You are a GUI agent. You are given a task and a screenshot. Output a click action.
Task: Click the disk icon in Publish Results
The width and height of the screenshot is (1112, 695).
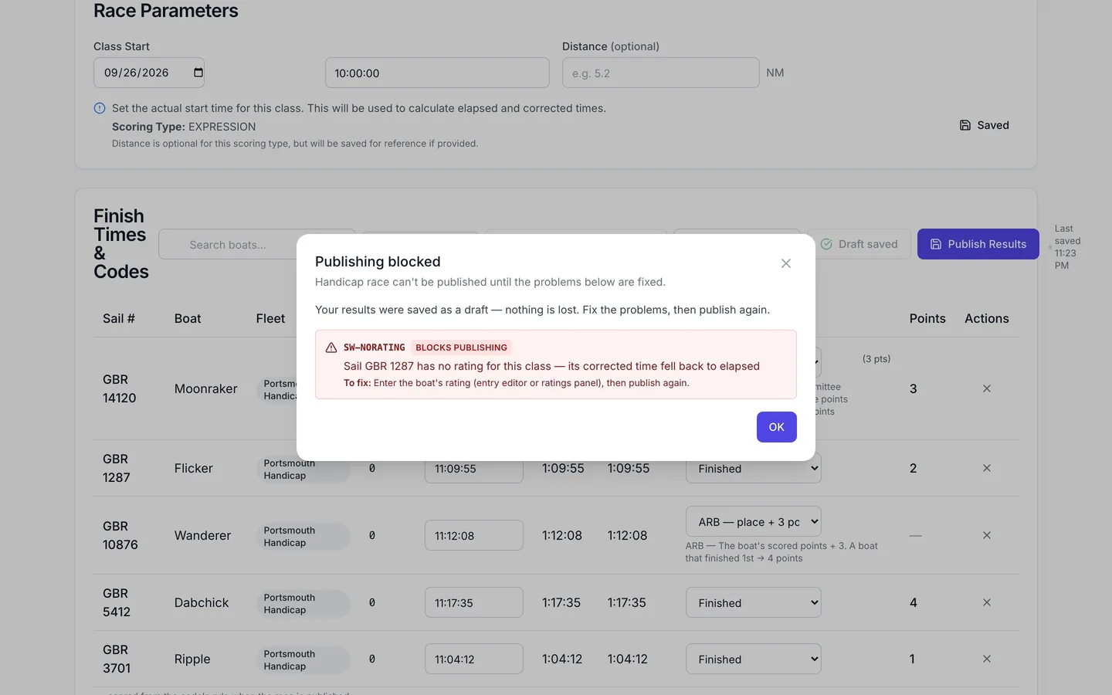(936, 244)
